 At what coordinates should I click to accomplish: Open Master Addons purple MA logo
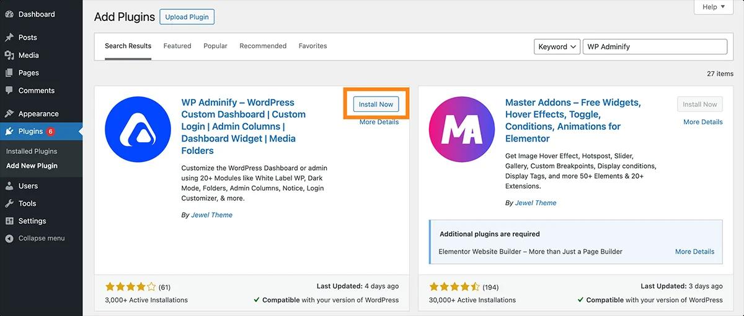point(462,129)
